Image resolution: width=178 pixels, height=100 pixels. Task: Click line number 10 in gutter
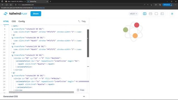click(x=4, y=41)
